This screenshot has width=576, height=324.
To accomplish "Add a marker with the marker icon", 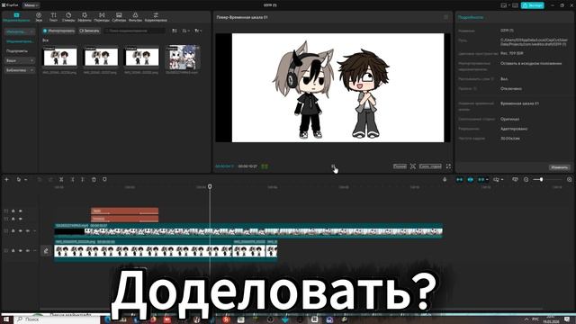I will tap(104, 179).
